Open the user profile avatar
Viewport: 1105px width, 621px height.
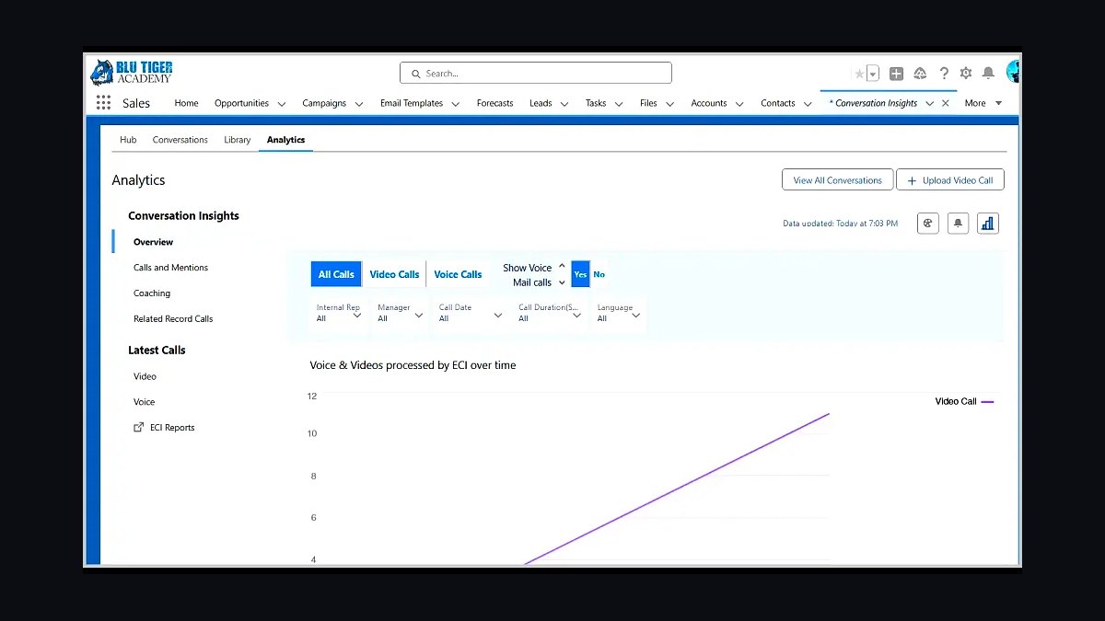point(1014,72)
